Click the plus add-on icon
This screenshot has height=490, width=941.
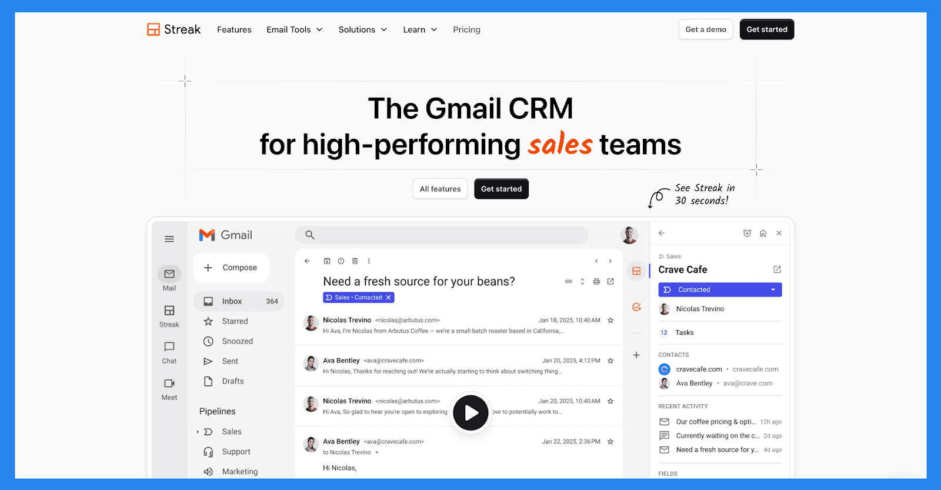pos(636,355)
